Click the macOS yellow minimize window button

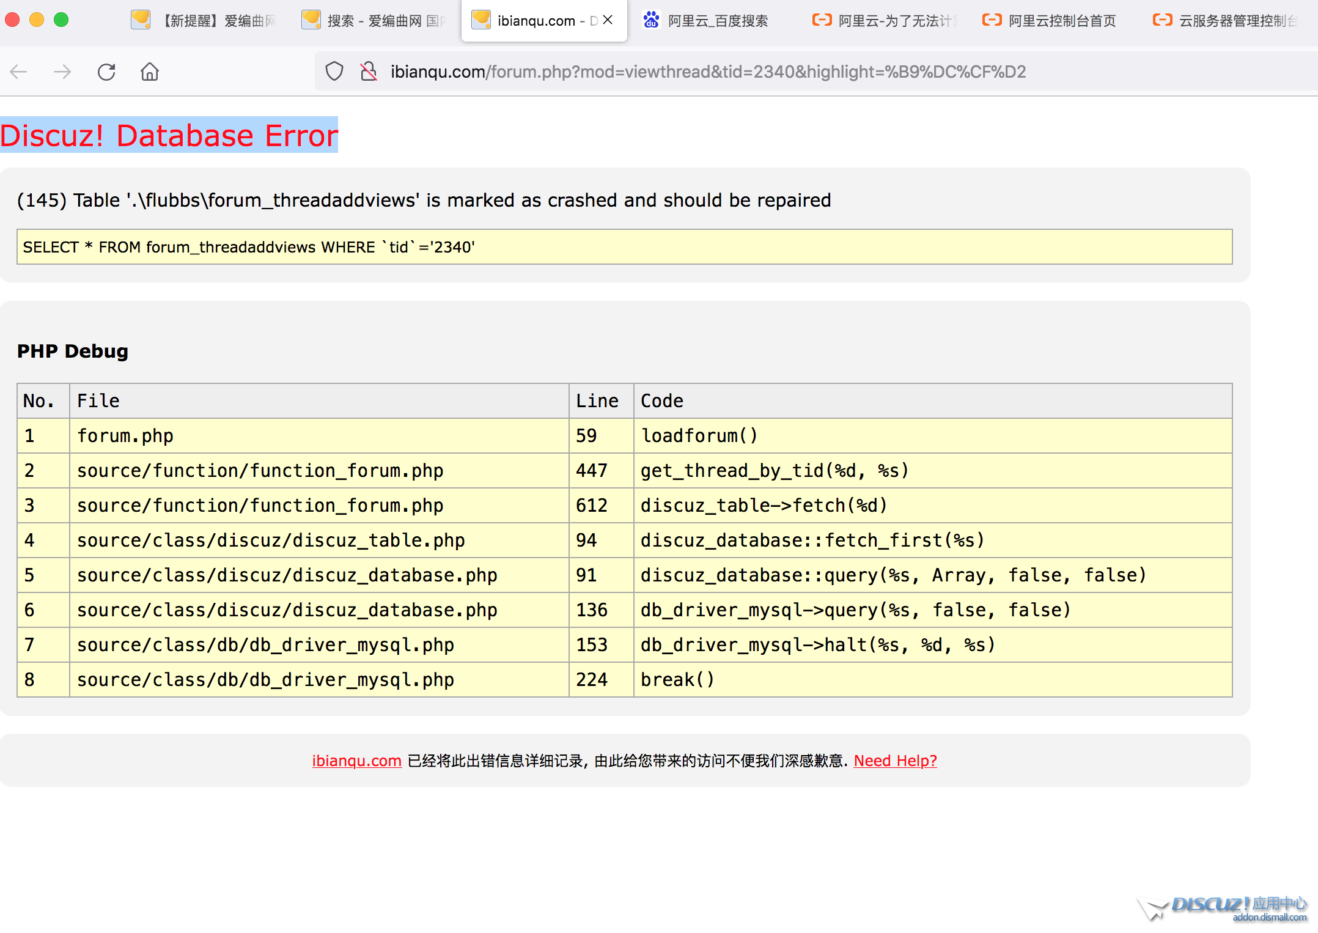tap(37, 20)
